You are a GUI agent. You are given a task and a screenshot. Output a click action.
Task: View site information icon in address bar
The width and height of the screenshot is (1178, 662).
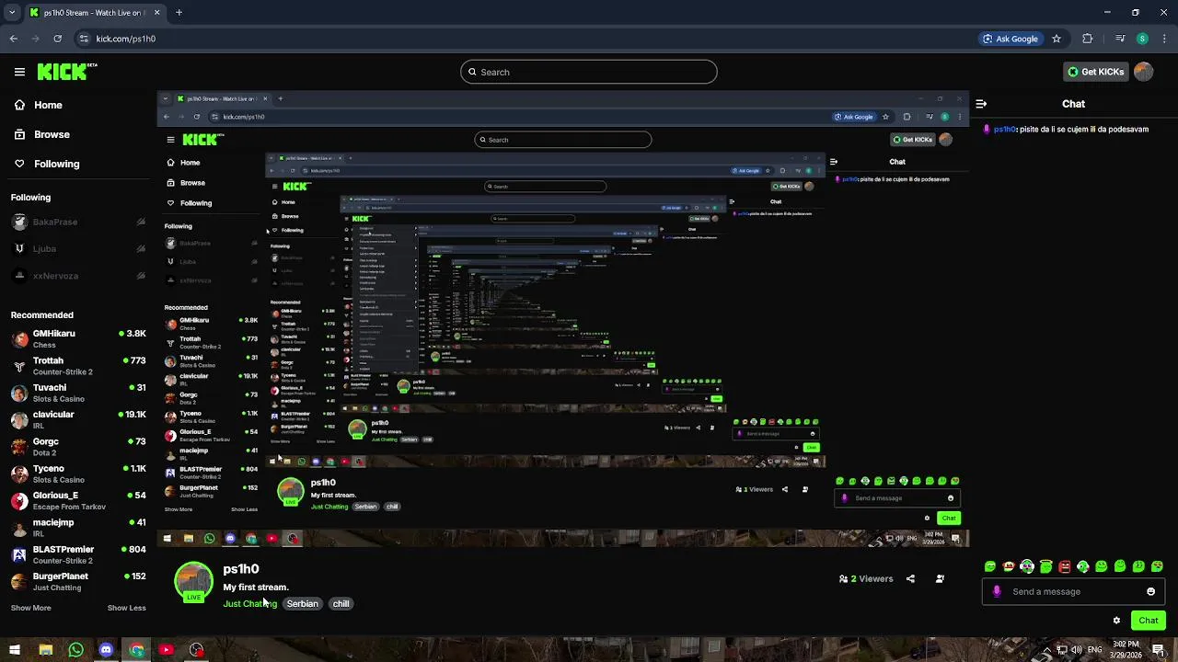(84, 39)
